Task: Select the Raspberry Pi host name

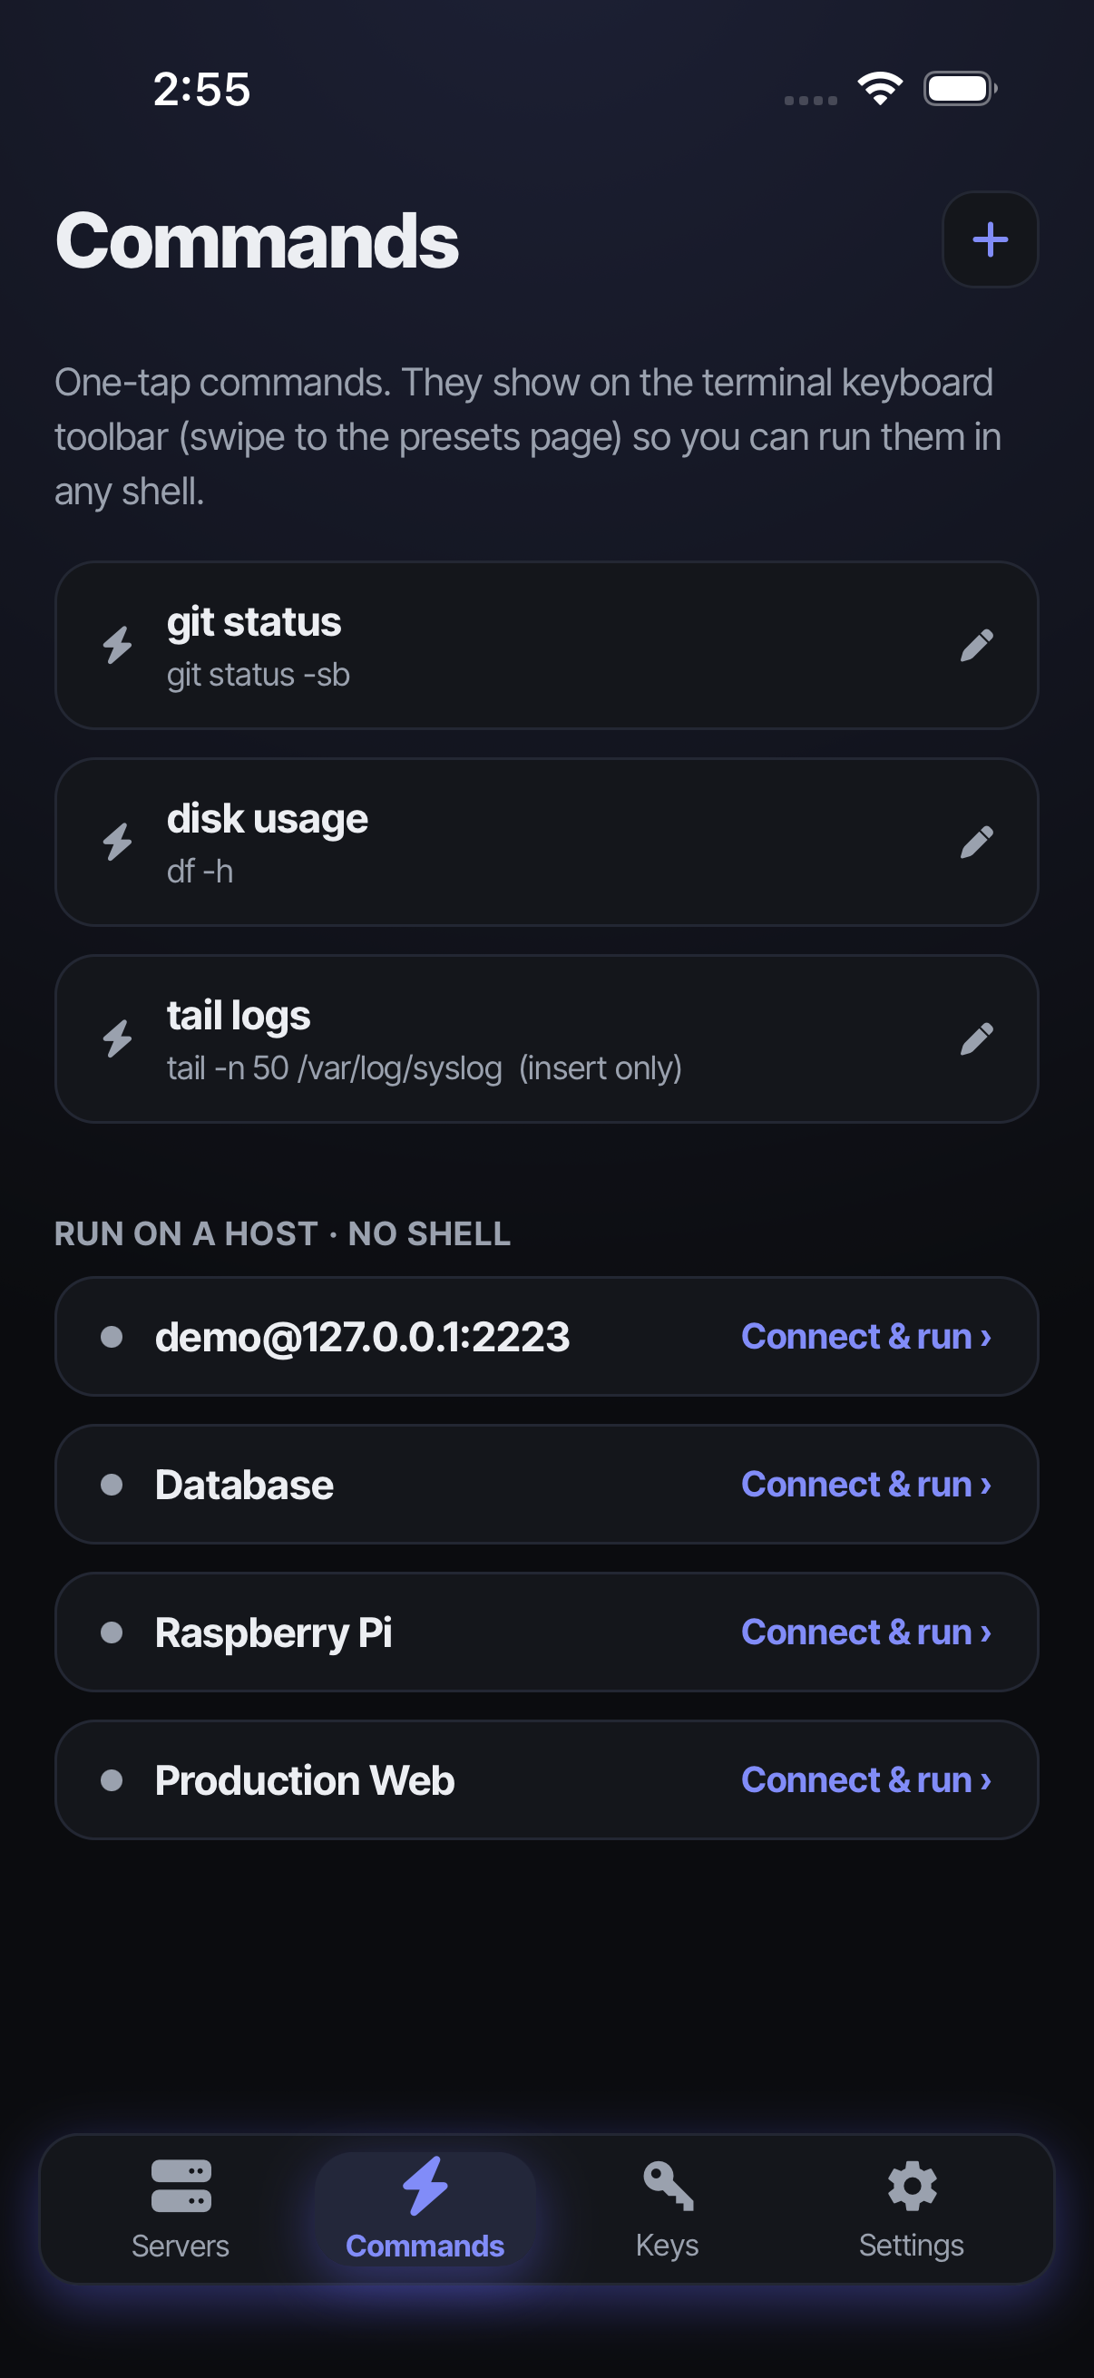Action: 273,1633
